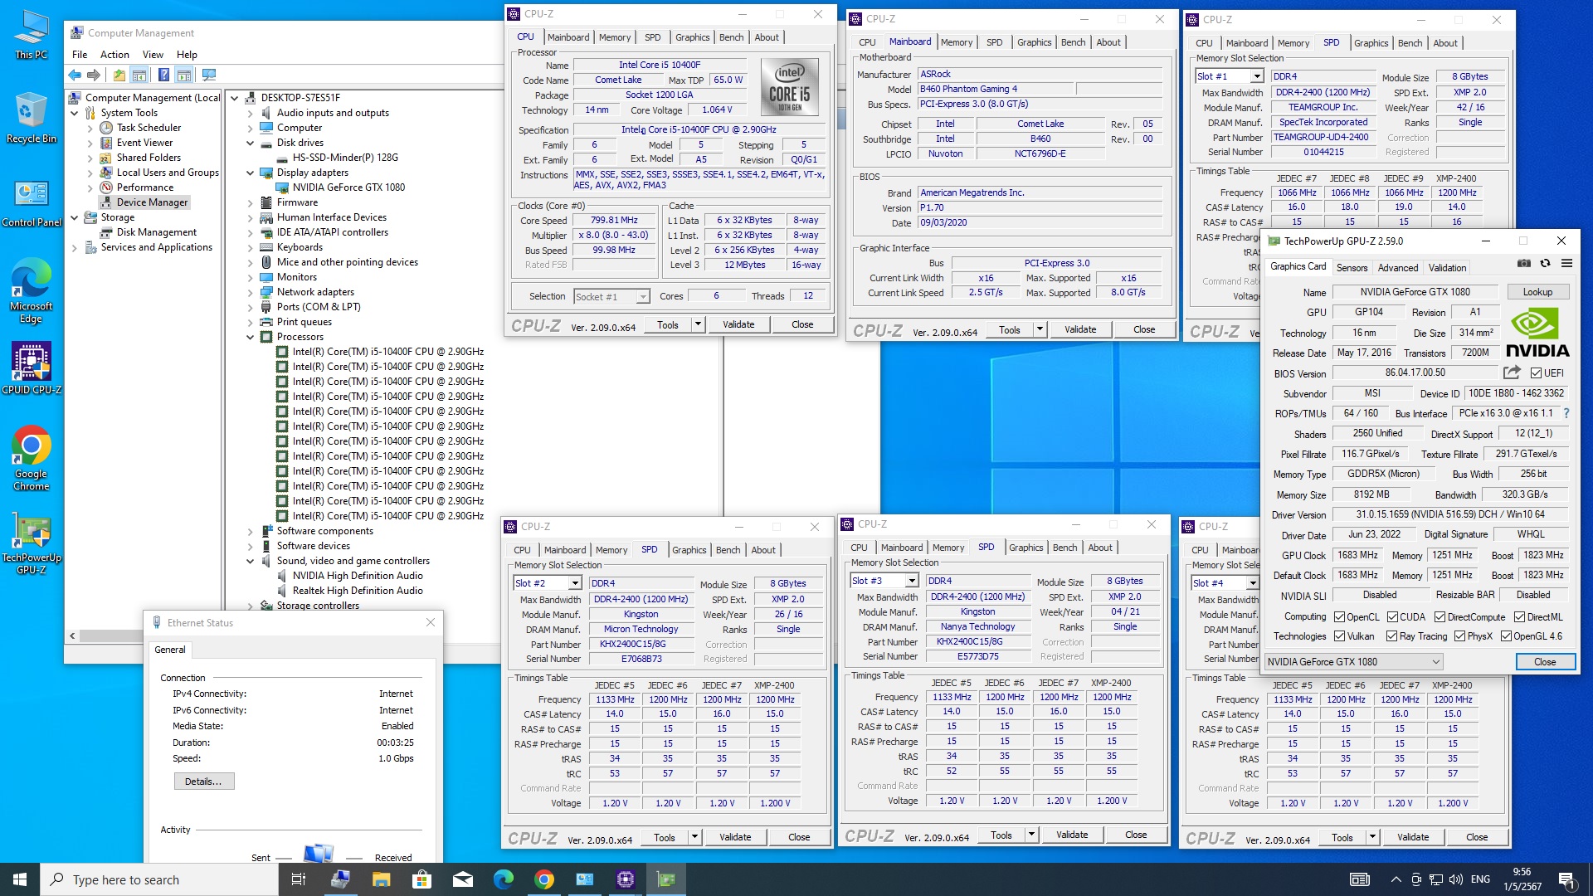Viewport: 1593px width, 896px height.
Task: Click the Up one level folder icon
Action: pos(119,75)
